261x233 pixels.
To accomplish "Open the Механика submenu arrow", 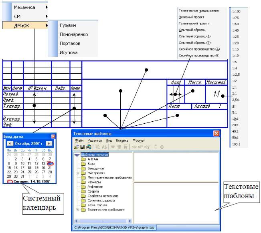I will click(x=47, y=7).
